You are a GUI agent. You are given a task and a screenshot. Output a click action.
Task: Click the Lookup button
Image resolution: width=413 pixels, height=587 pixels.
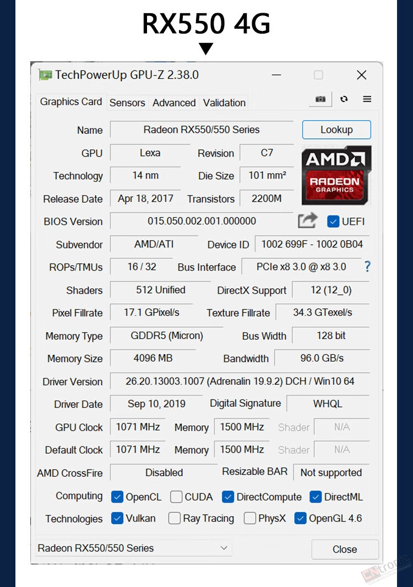(336, 130)
